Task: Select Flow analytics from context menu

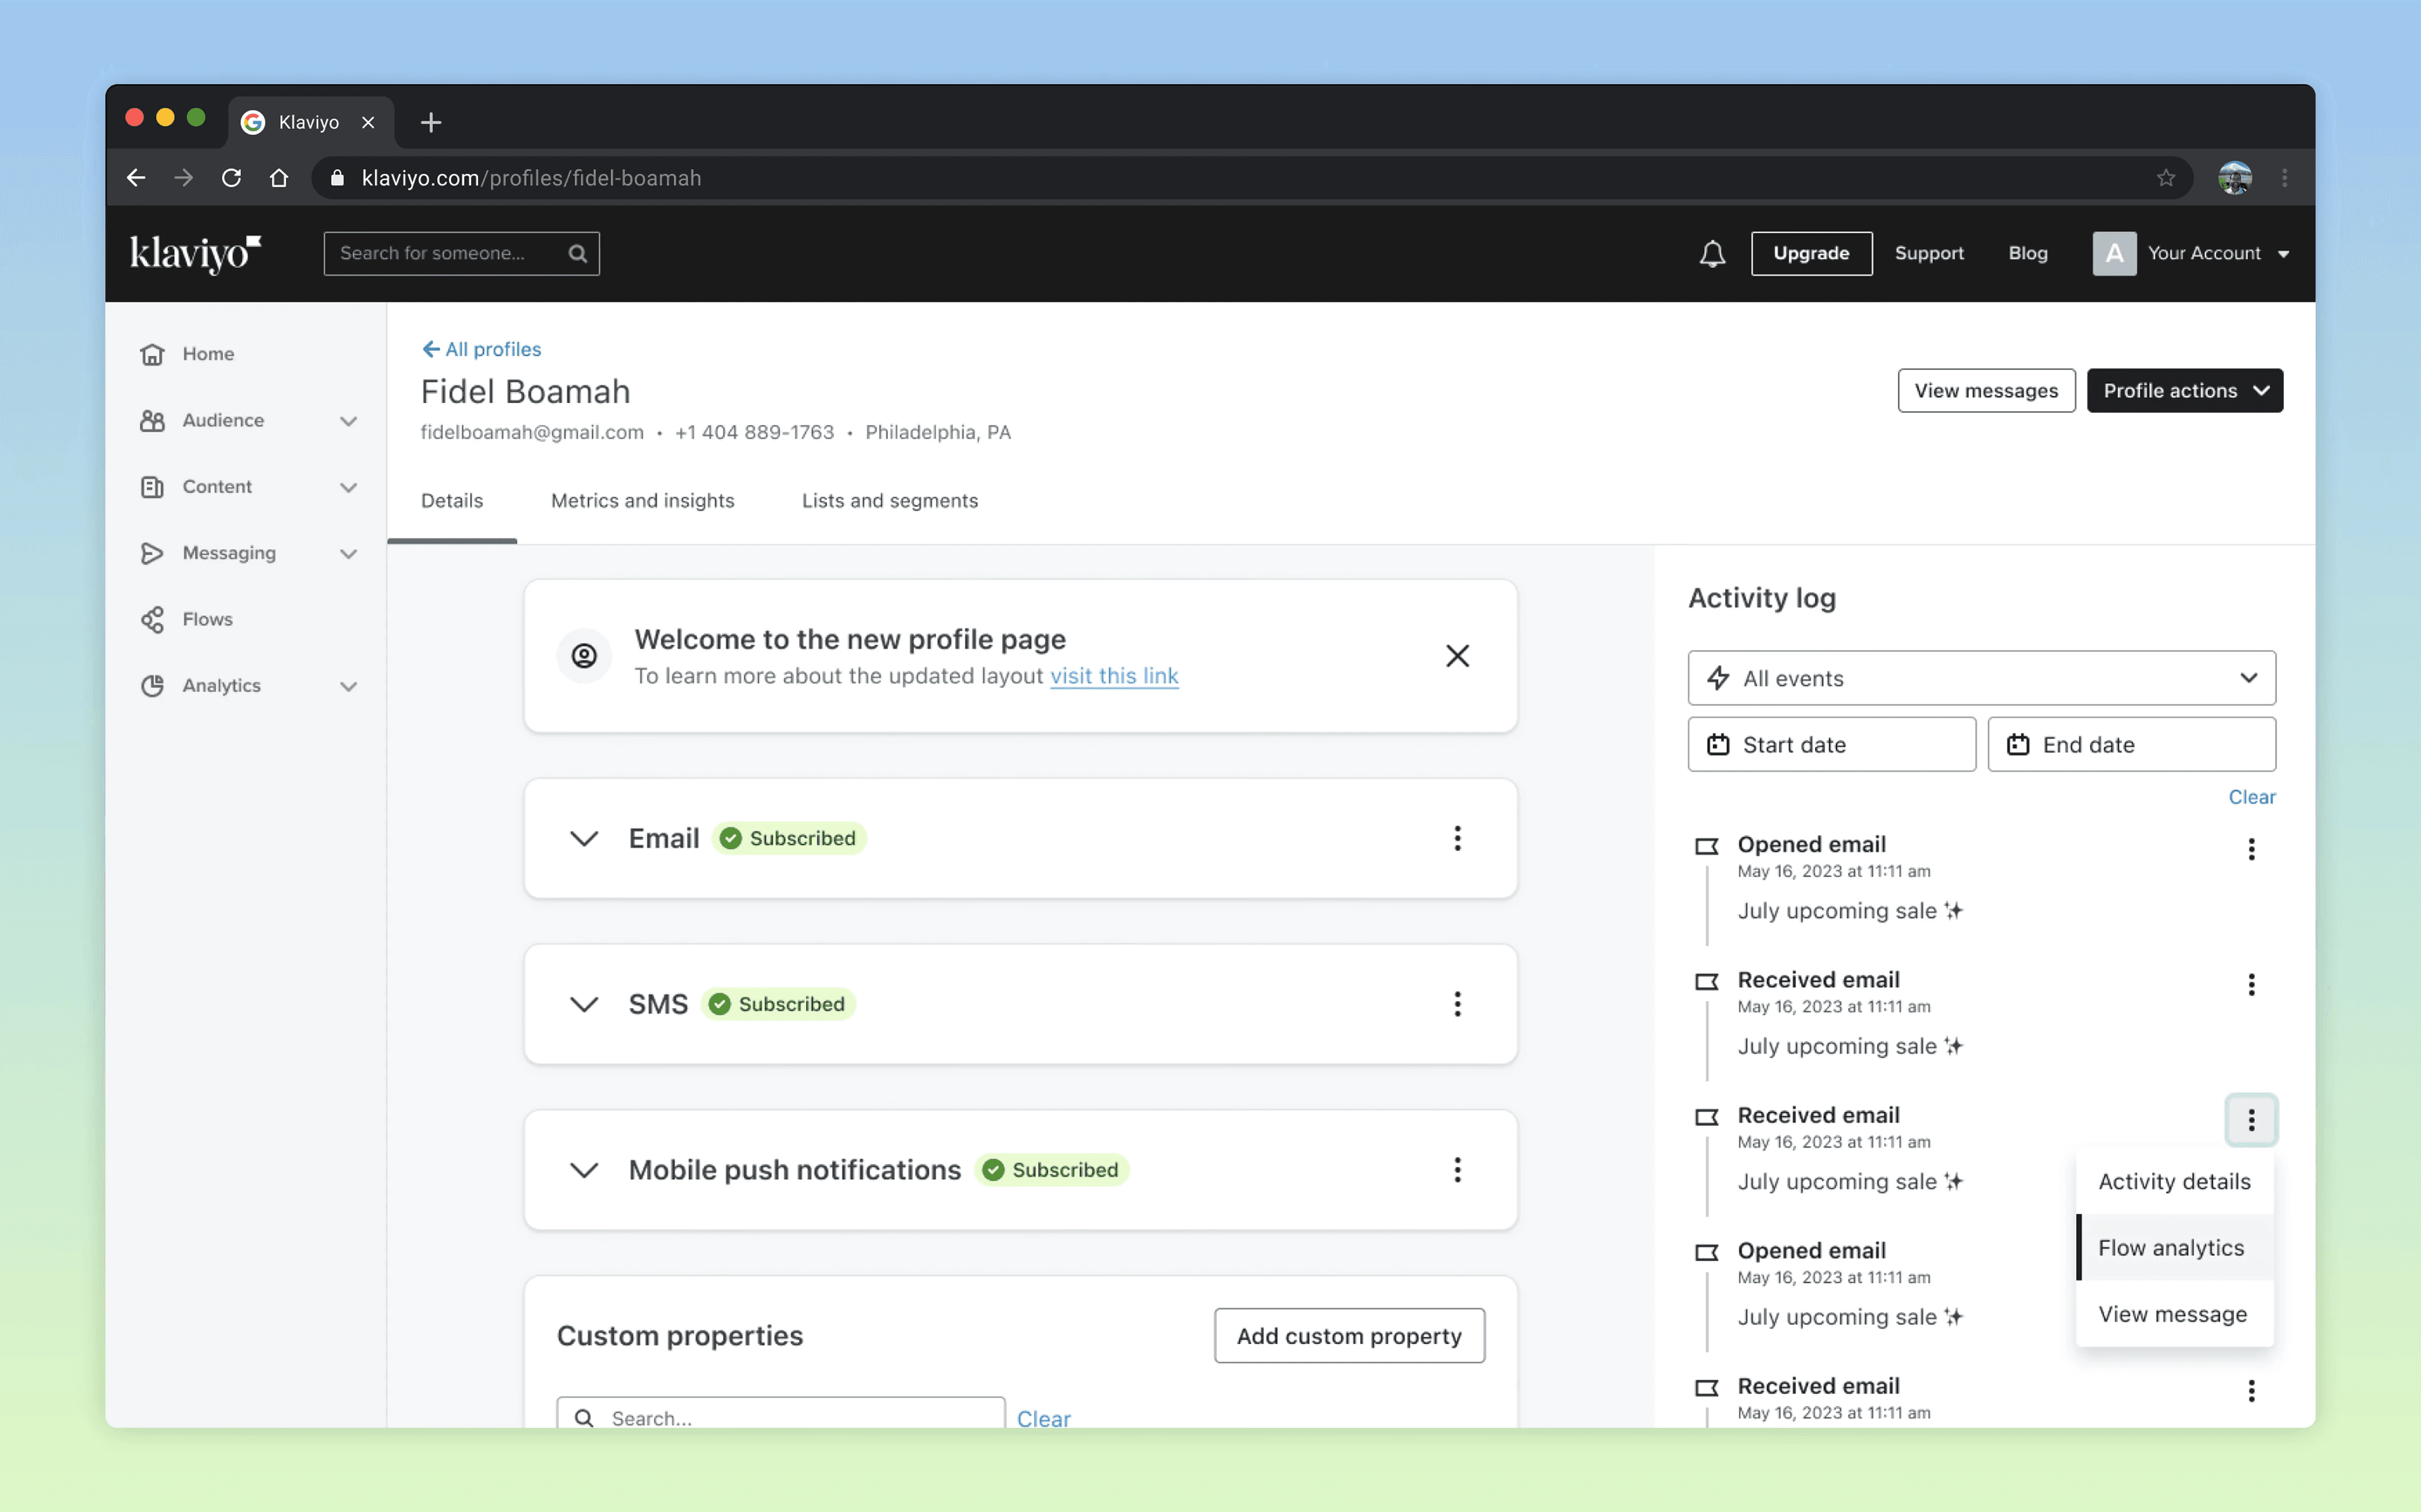Action: pos(2170,1248)
